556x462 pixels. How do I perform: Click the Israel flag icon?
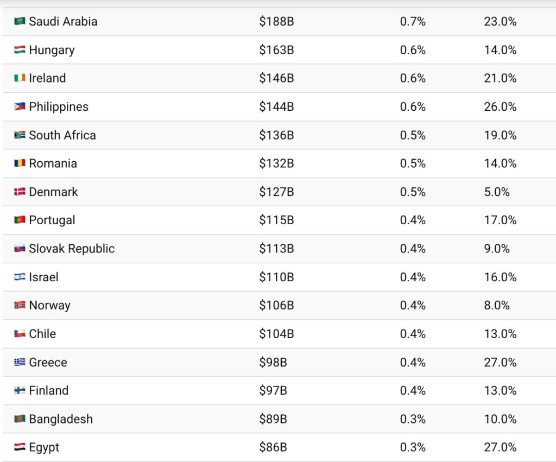coord(20,277)
